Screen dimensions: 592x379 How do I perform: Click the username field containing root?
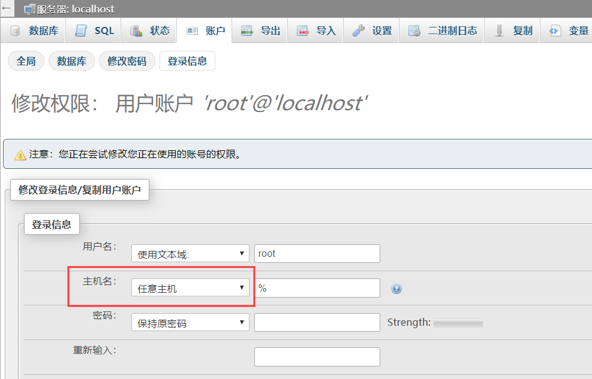317,253
